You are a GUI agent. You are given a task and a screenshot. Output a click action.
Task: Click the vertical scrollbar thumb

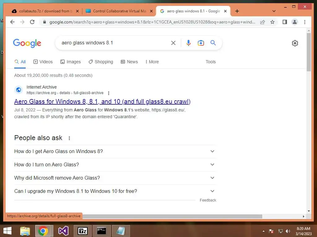(309, 52)
